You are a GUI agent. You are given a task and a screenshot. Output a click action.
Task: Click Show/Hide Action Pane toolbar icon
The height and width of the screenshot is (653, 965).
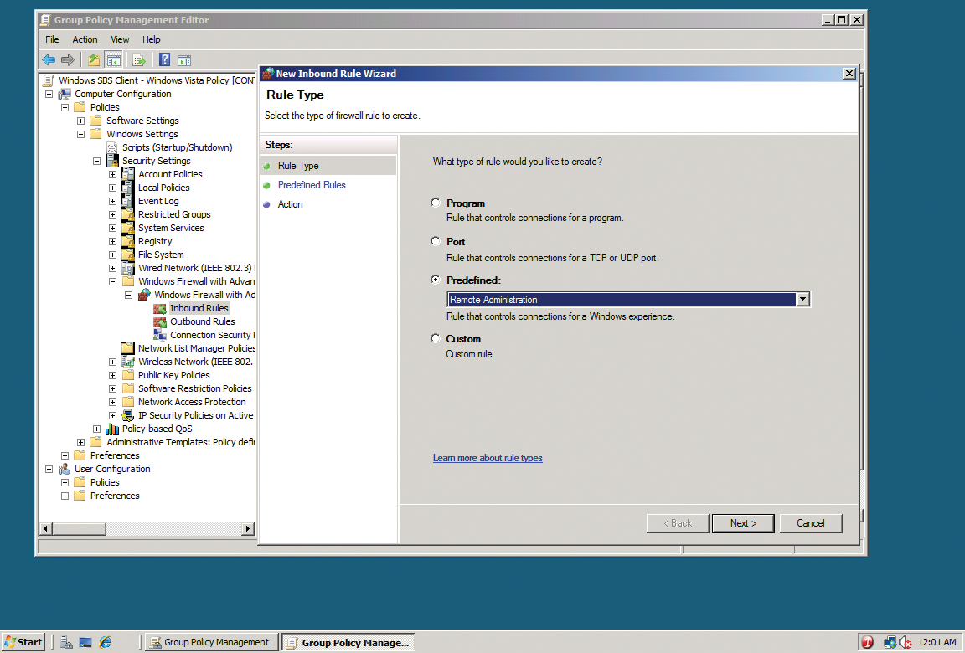click(184, 59)
